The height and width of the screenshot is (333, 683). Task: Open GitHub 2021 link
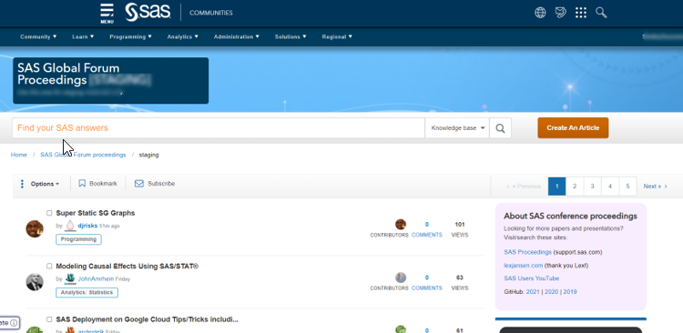coord(533,292)
